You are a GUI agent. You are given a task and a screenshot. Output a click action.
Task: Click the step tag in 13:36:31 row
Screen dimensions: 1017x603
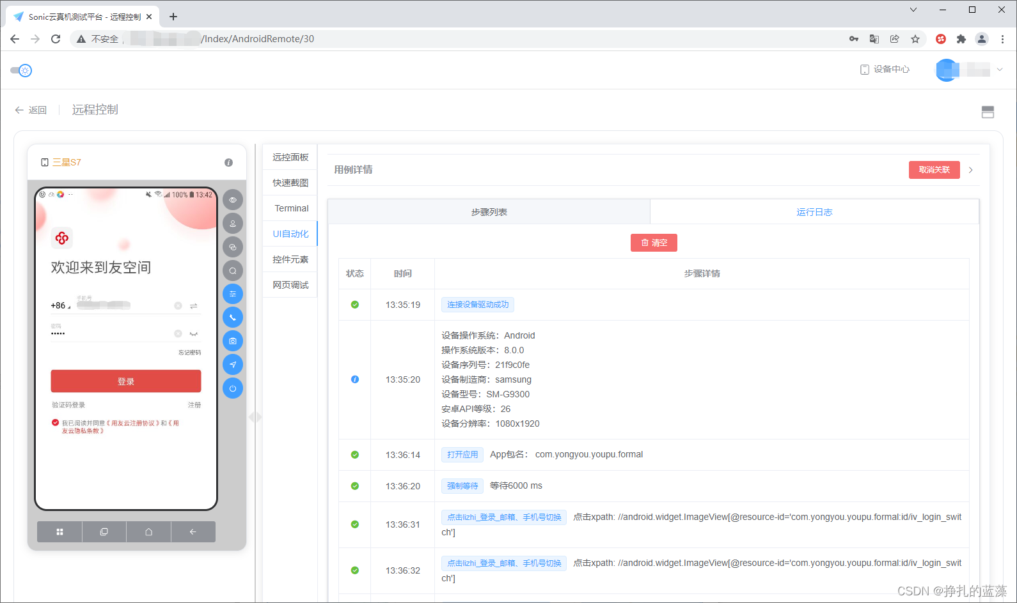(x=504, y=517)
